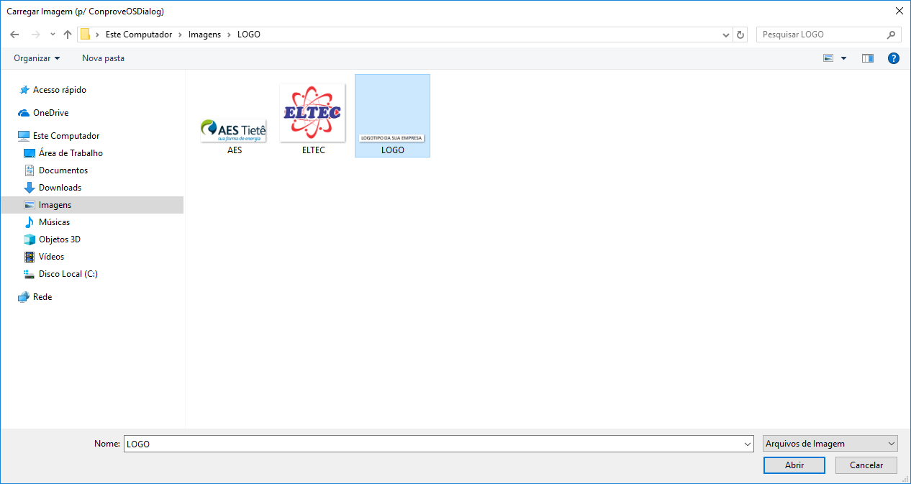Click the Músicas note icon

30,222
